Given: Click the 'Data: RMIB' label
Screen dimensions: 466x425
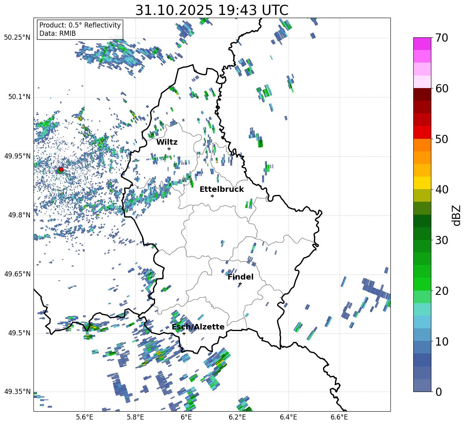Looking at the screenshot, I should (x=57, y=33).
